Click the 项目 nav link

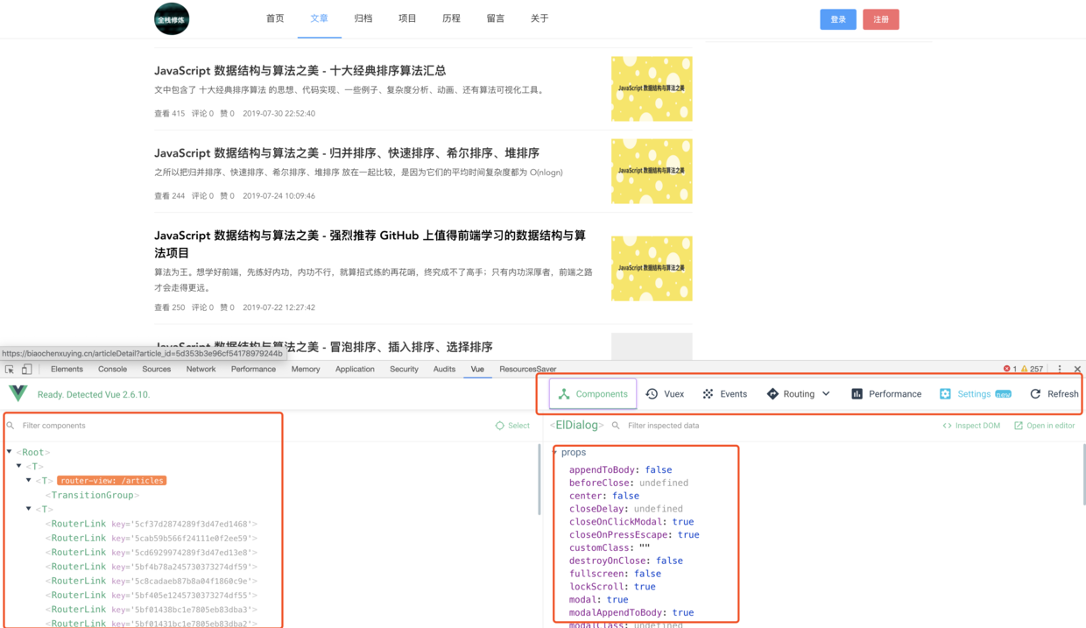(x=407, y=18)
